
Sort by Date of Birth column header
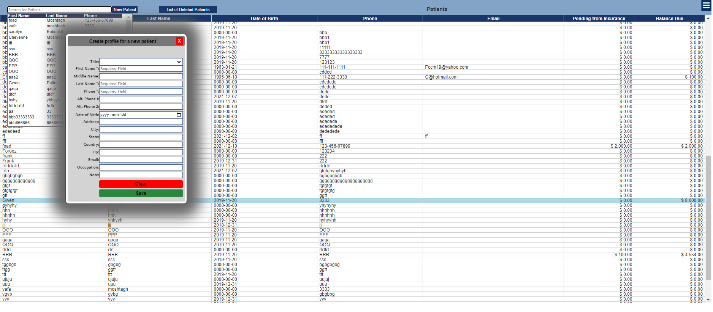[264, 19]
